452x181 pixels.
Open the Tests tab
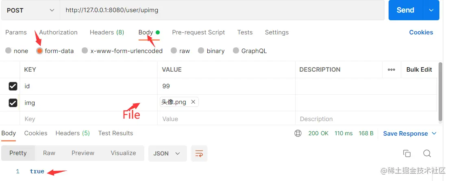point(245,32)
